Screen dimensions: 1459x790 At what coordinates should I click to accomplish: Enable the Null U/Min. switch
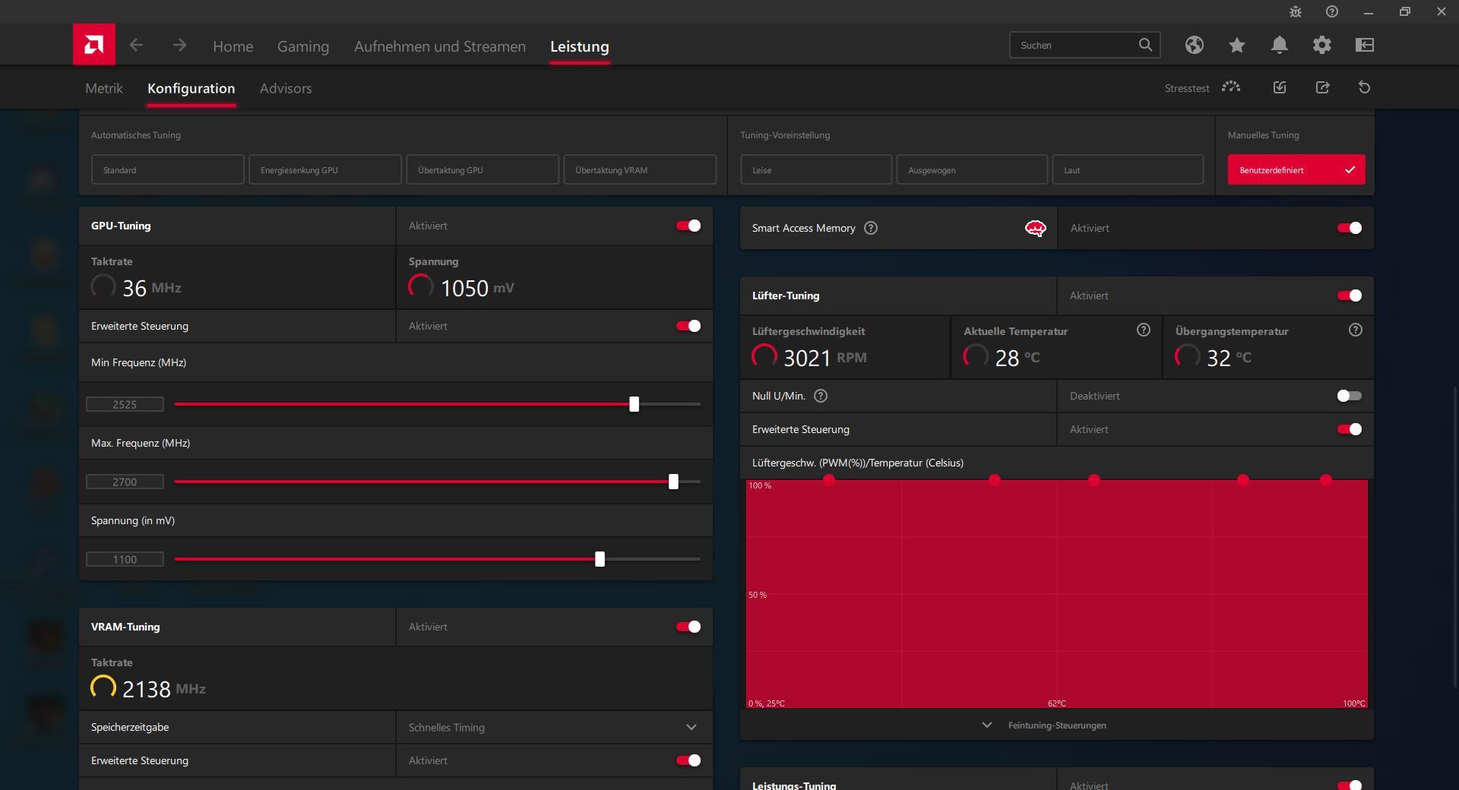click(x=1350, y=396)
